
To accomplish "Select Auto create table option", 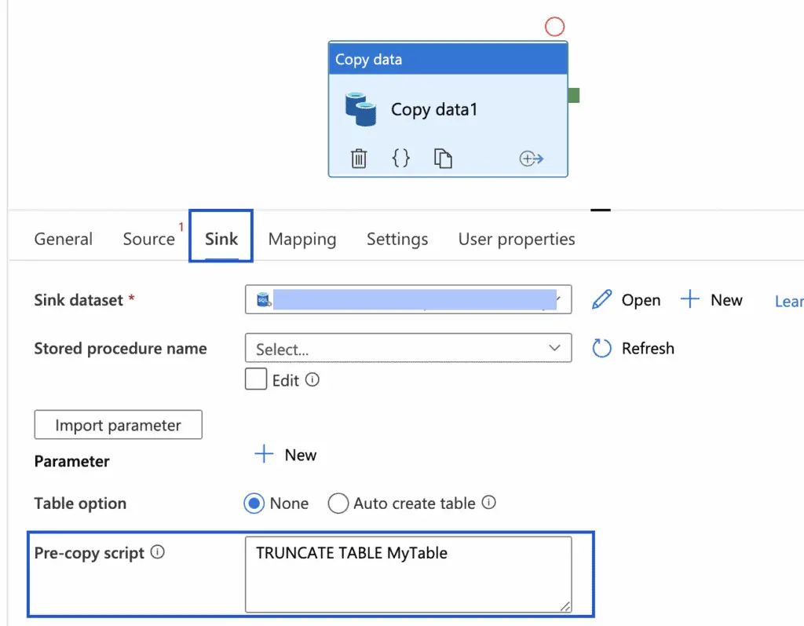I will tap(338, 503).
